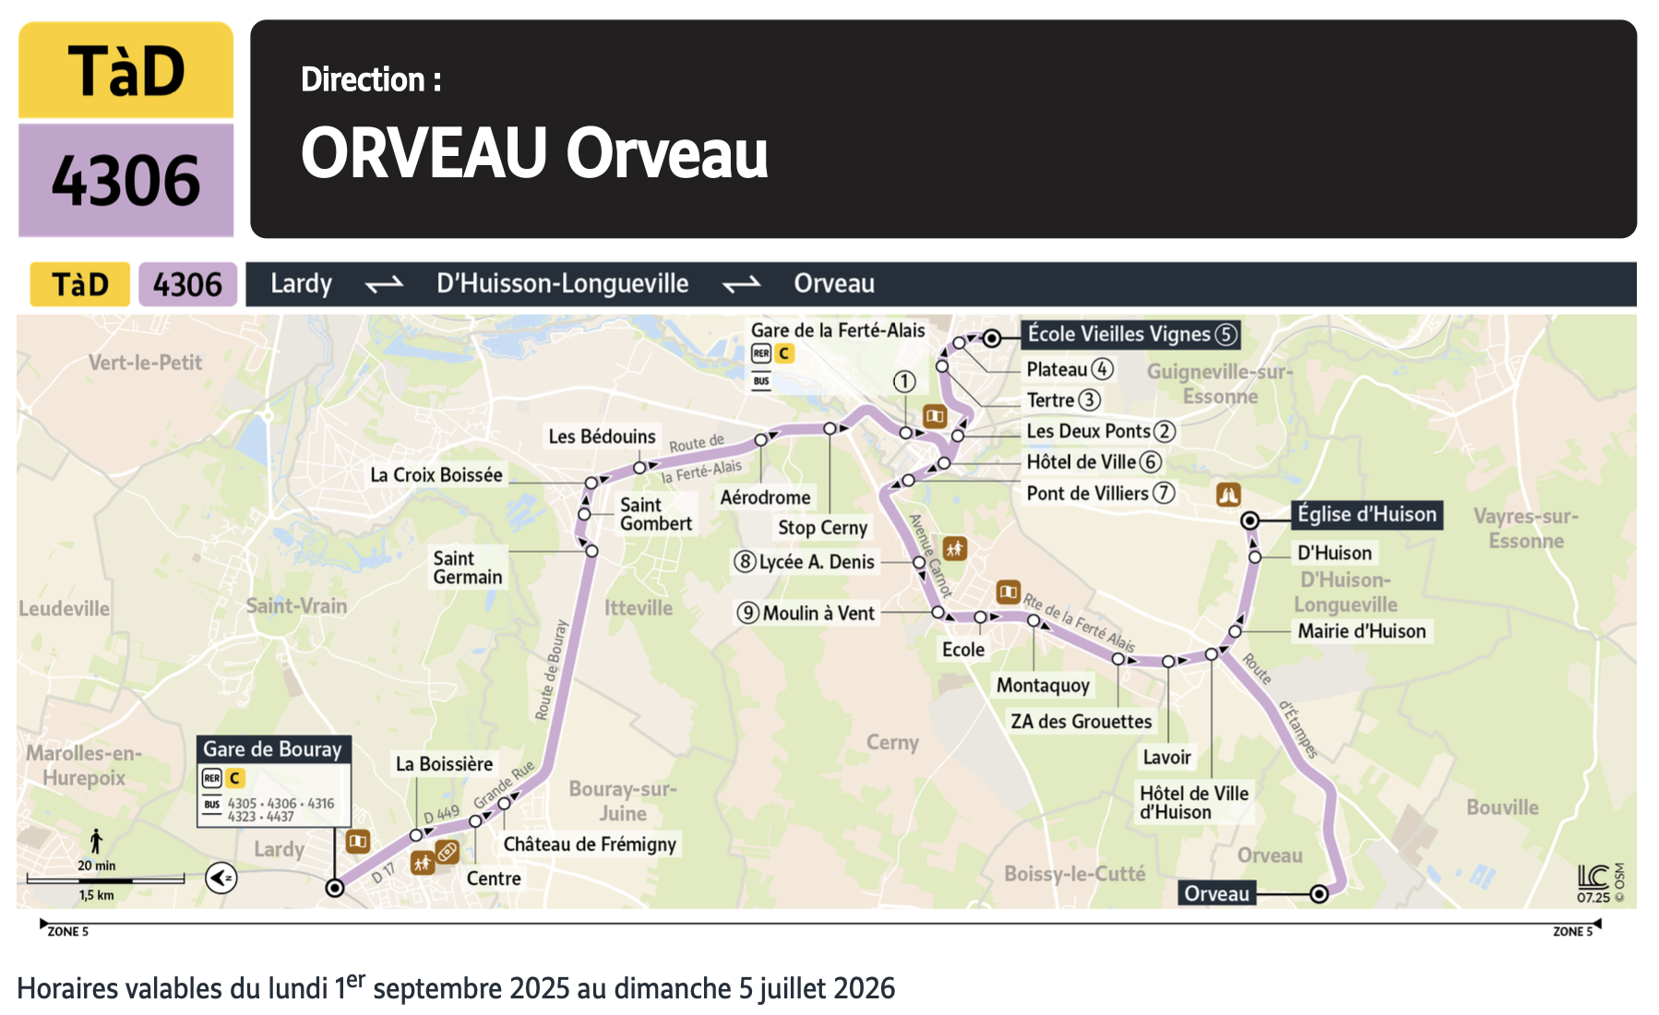Image resolution: width=1659 pixels, height=1015 pixels.
Task: Click the Gare de Bouray terminus marker
Action: (x=335, y=888)
